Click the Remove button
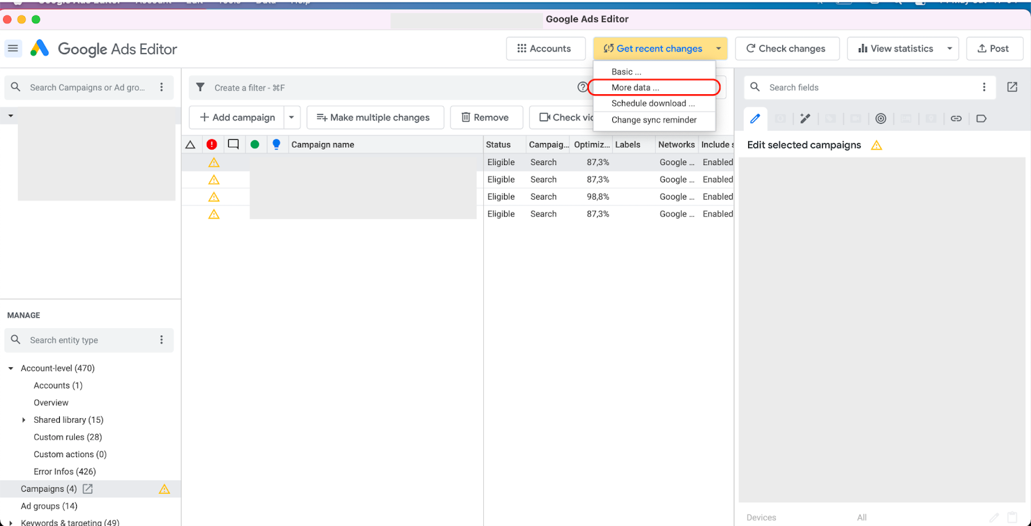1031x526 pixels. [x=486, y=117]
